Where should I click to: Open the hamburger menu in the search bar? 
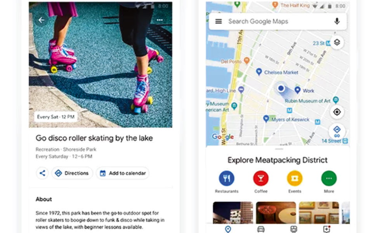pos(219,21)
